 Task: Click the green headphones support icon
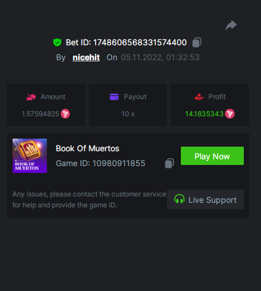point(179,199)
